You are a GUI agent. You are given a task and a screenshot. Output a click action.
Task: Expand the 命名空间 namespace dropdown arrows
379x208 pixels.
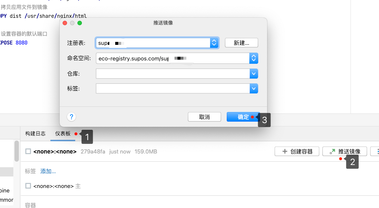[254, 58]
